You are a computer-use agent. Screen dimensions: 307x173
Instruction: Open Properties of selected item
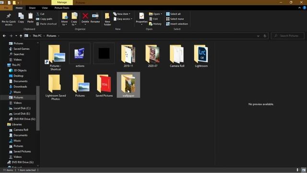point(142,19)
